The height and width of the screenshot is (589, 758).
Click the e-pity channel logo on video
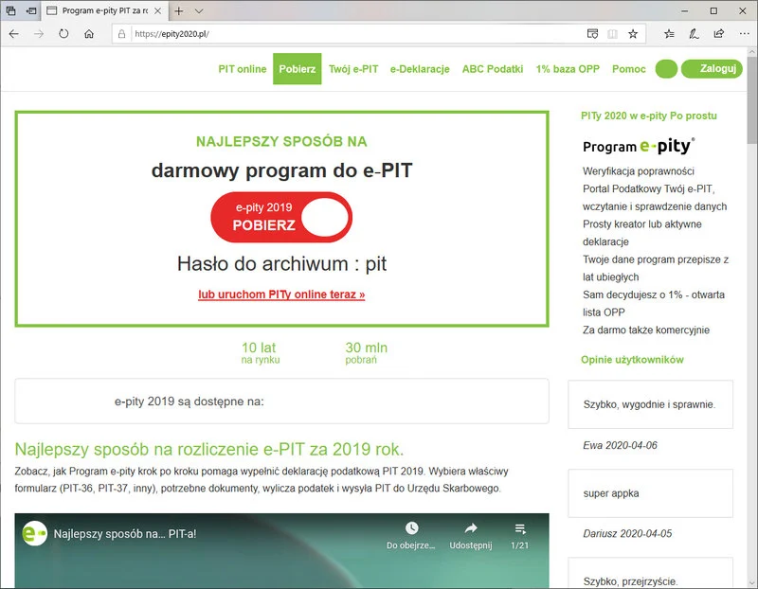(35, 533)
